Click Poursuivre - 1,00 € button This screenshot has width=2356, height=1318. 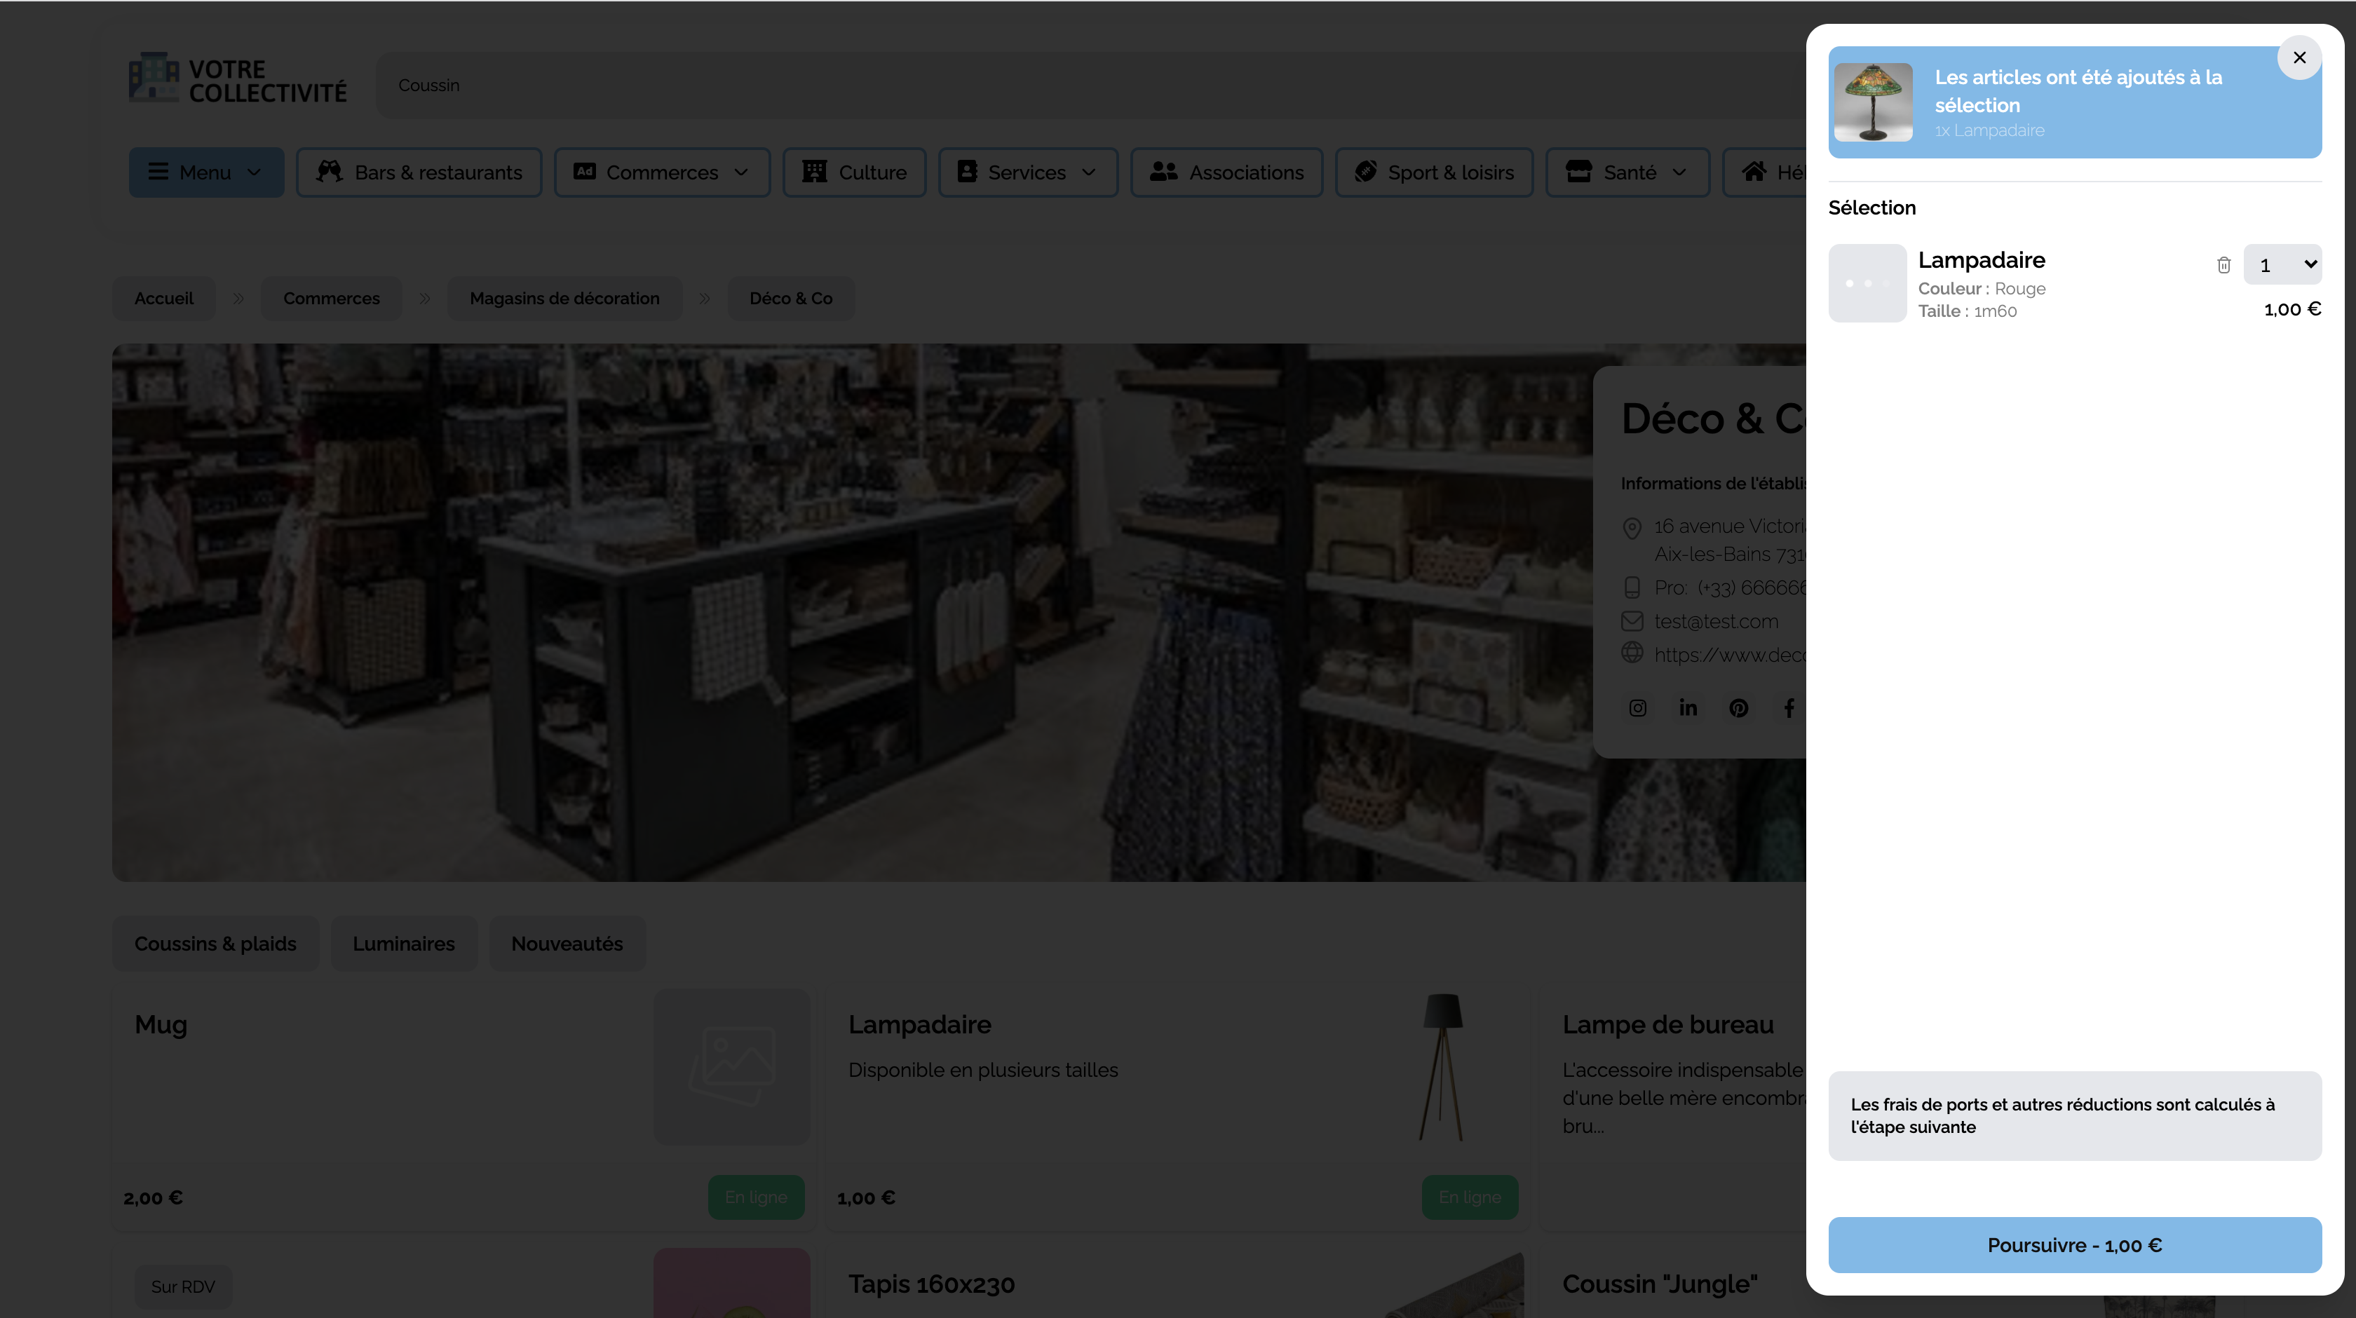[x=2074, y=1245]
